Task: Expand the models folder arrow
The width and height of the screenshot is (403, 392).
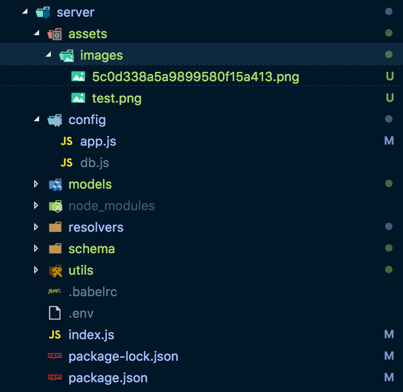Action: tap(36, 184)
